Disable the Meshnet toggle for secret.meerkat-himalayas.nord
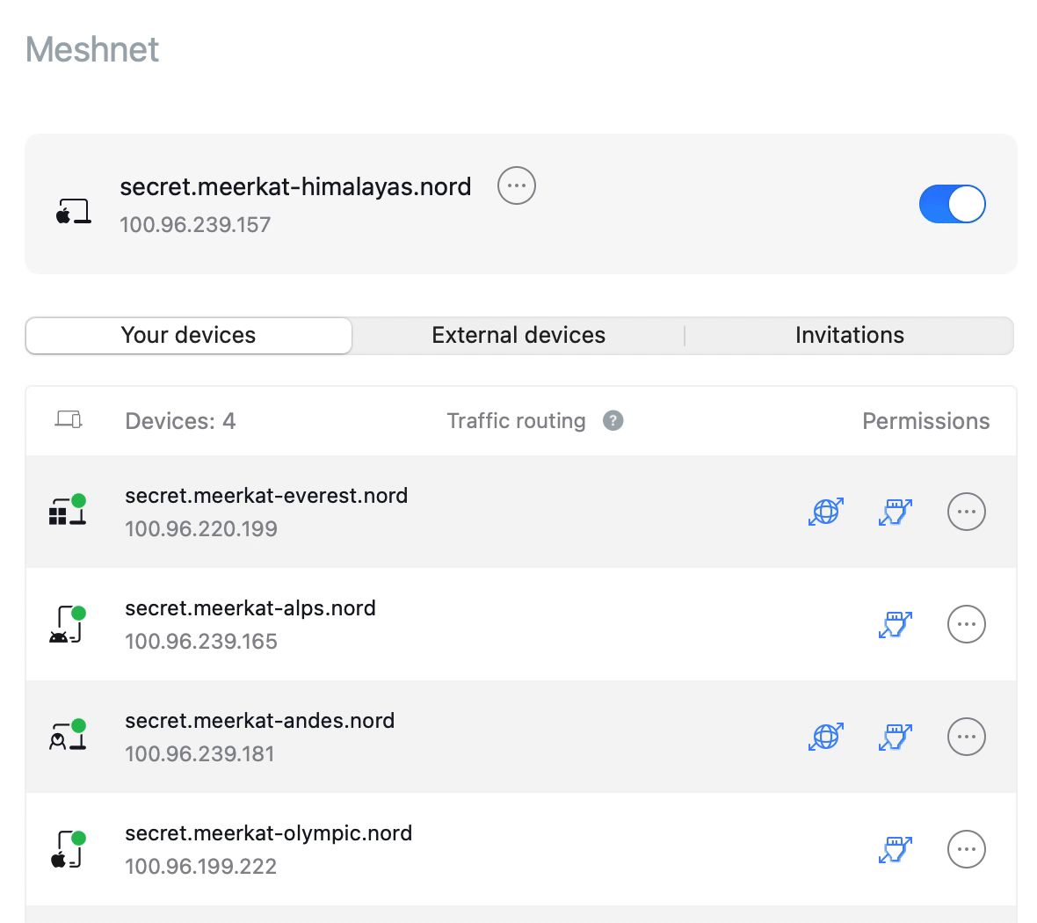 point(953,204)
